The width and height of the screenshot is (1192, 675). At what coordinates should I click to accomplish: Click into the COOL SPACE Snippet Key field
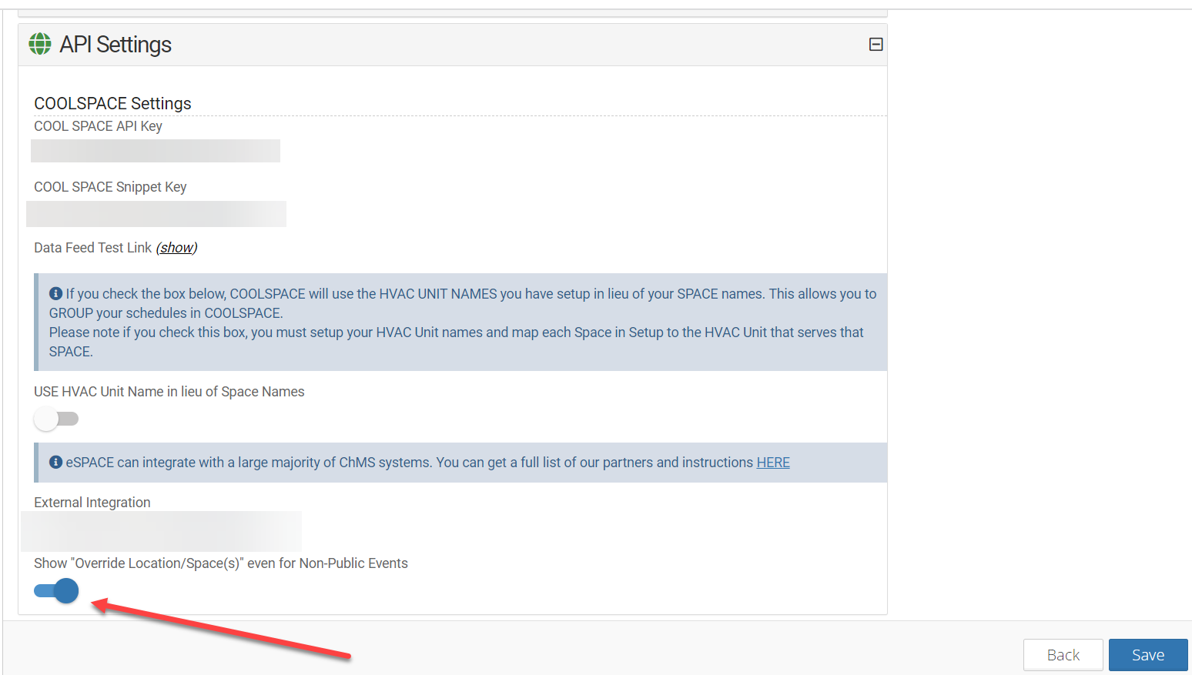pos(156,213)
